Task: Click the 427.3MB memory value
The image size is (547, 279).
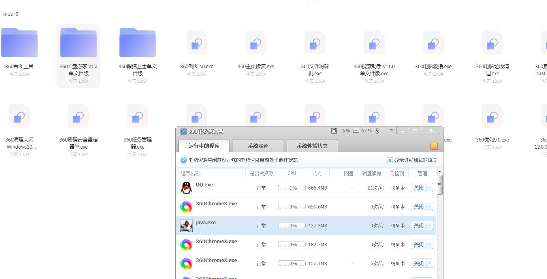Action: pyautogui.click(x=318, y=226)
